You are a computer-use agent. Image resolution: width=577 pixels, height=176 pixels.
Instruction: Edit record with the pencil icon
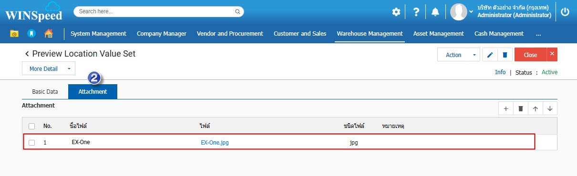(490, 55)
